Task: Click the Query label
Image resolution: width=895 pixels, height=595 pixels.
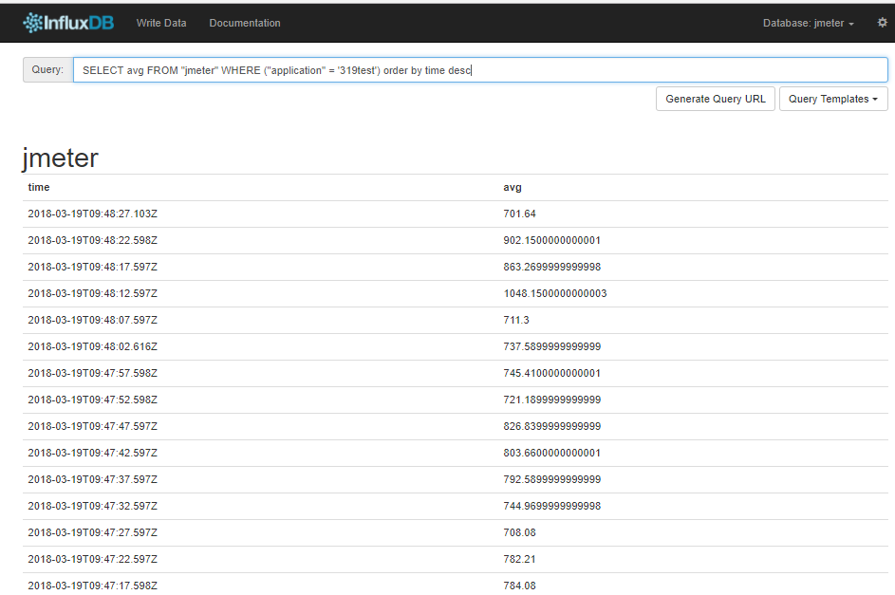Action: point(48,69)
